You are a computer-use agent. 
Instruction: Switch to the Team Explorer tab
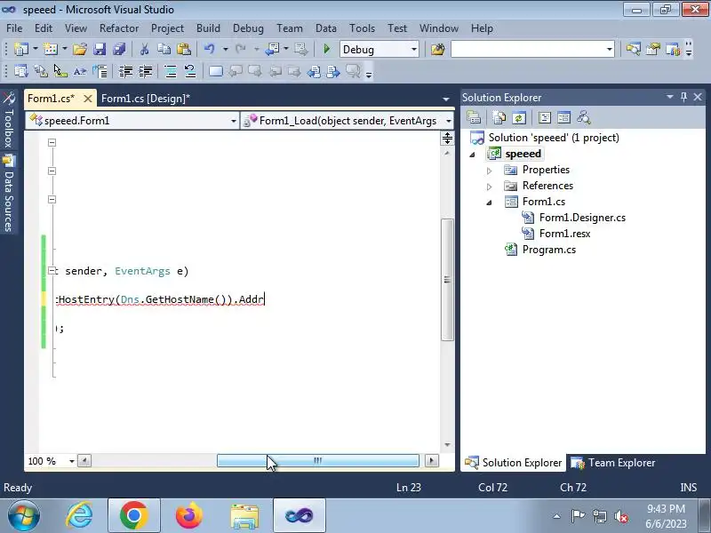click(613, 463)
